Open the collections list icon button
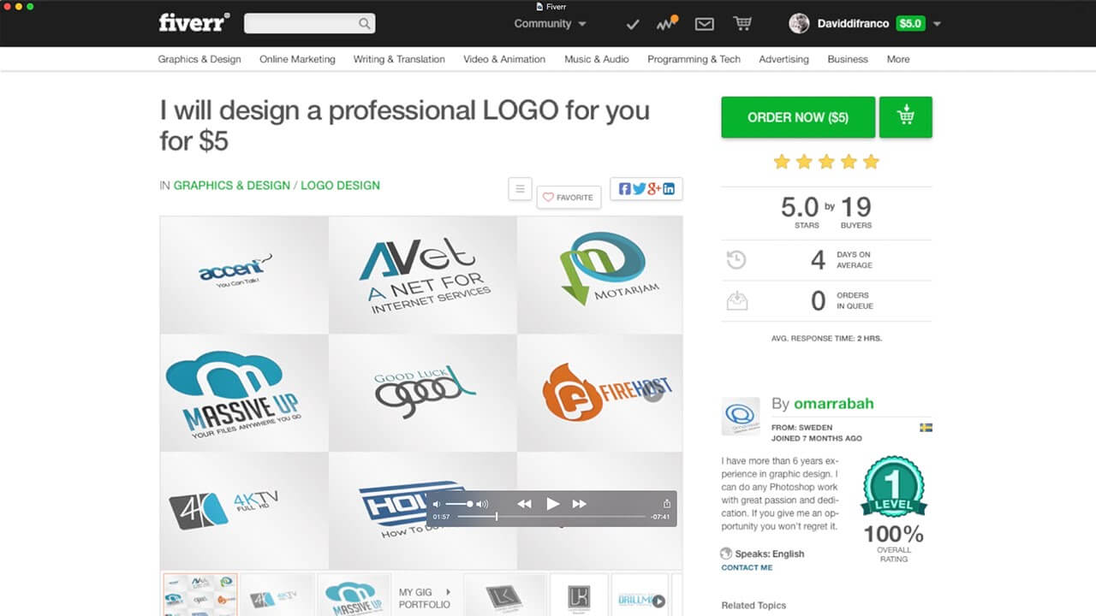 click(520, 189)
